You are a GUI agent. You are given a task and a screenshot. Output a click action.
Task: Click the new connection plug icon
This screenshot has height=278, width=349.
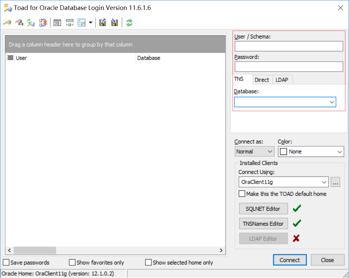point(7,23)
